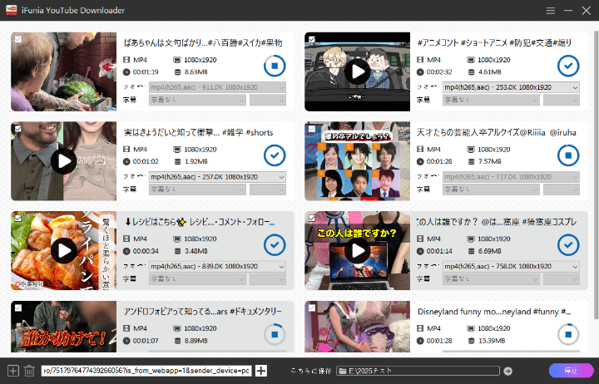
Task: Click file size 1.92MB
Action: [x=196, y=161]
